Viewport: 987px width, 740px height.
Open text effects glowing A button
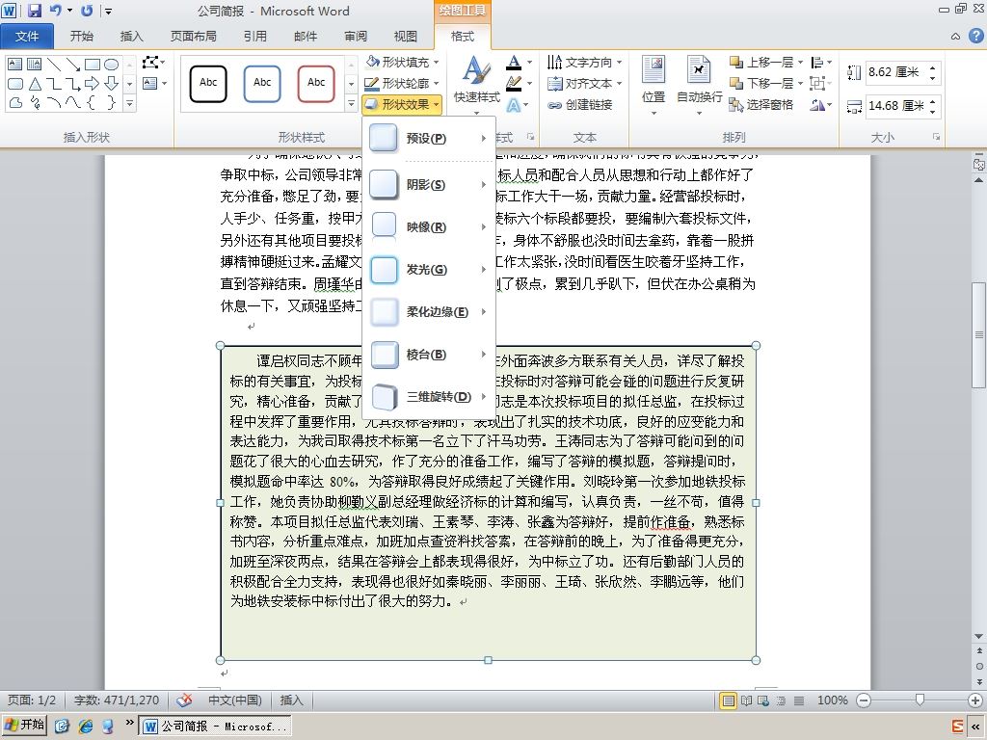518,105
